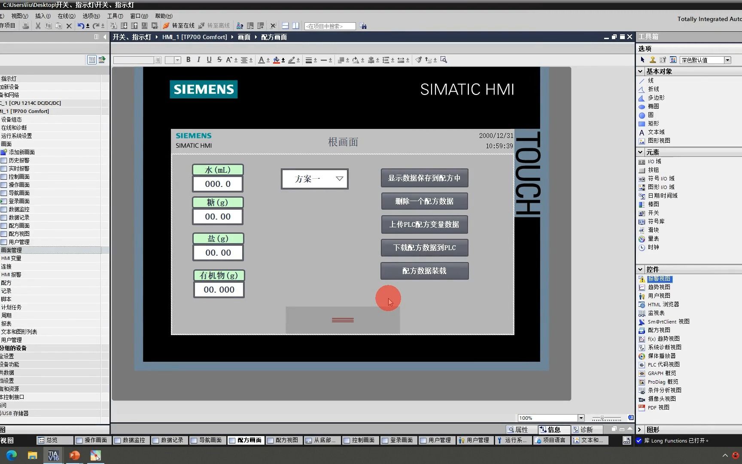Select the Ellipse (椭圆) basic object
This screenshot has height=464, width=742.
[648, 107]
